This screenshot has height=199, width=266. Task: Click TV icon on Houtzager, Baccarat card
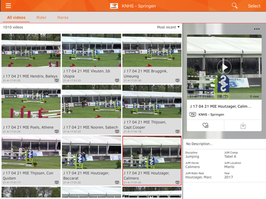click(x=117, y=183)
